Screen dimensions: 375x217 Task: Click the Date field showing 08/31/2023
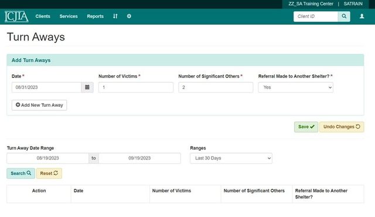[46, 87]
